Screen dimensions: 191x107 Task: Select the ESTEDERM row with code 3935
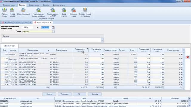tap(92, 62)
